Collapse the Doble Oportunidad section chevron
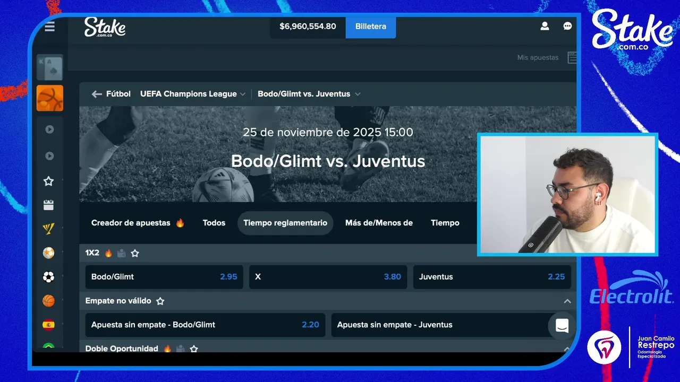680x382 pixels. 567,349
